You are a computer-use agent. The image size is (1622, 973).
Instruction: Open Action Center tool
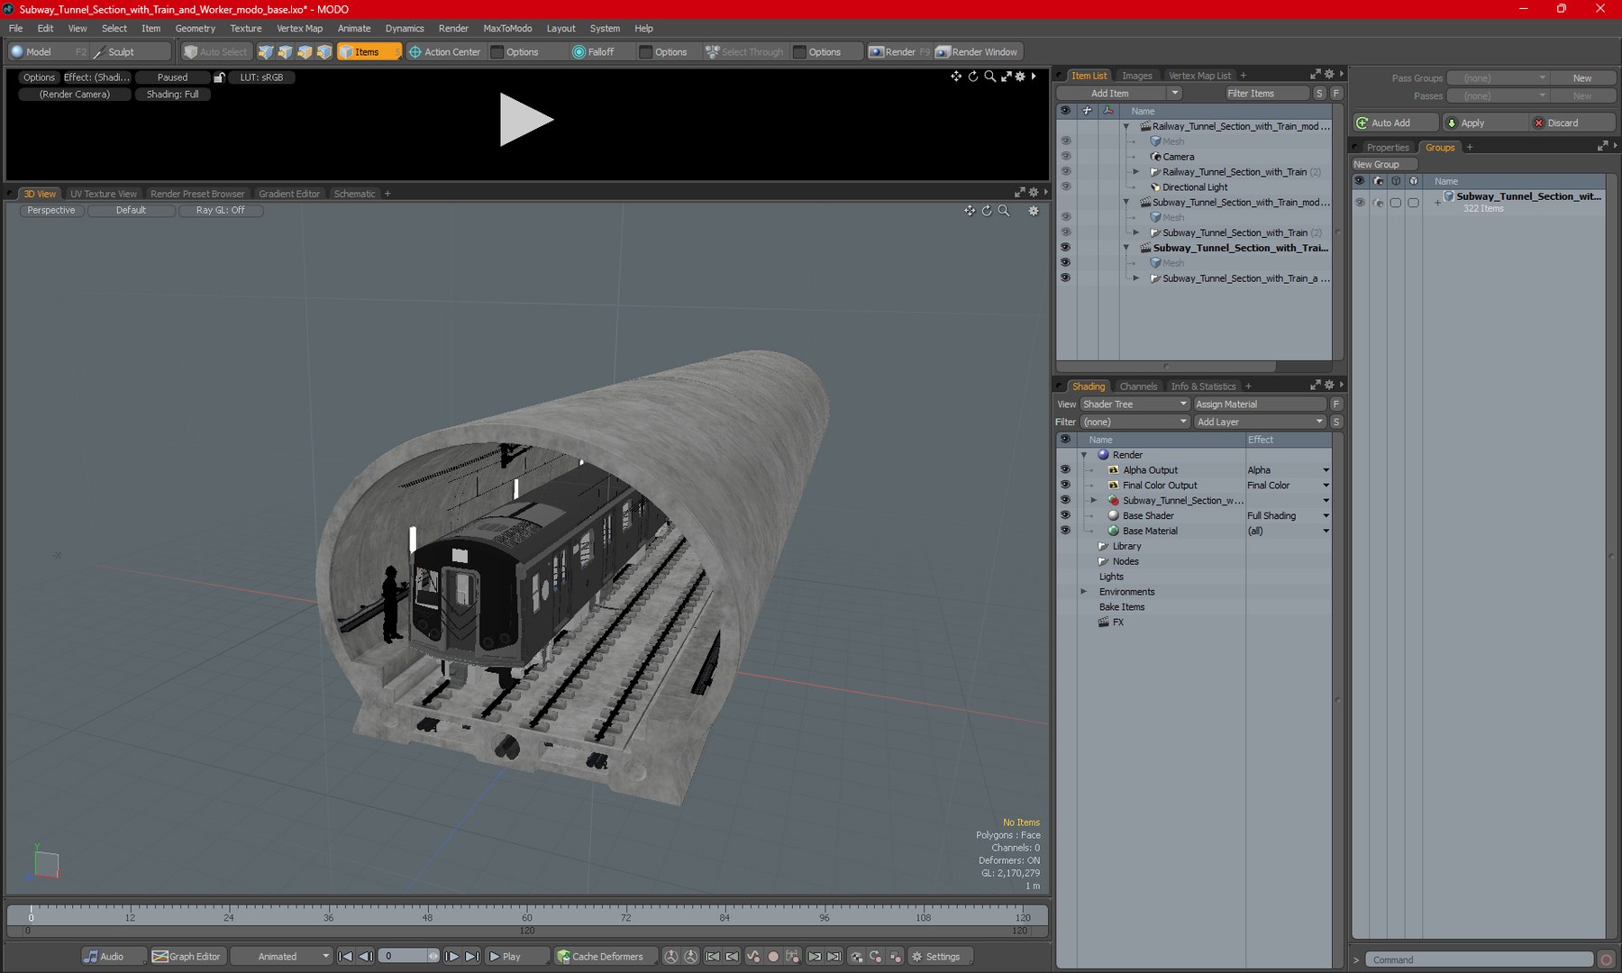point(445,52)
